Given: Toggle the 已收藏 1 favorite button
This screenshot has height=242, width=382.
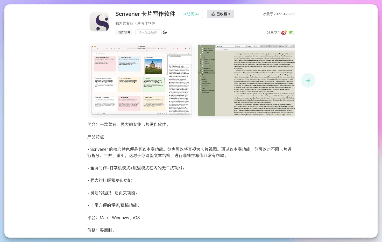Looking at the screenshot, I should 221,14.
